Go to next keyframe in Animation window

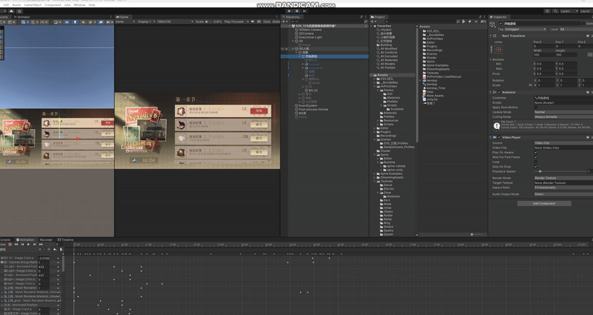click(x=35, y=245)
